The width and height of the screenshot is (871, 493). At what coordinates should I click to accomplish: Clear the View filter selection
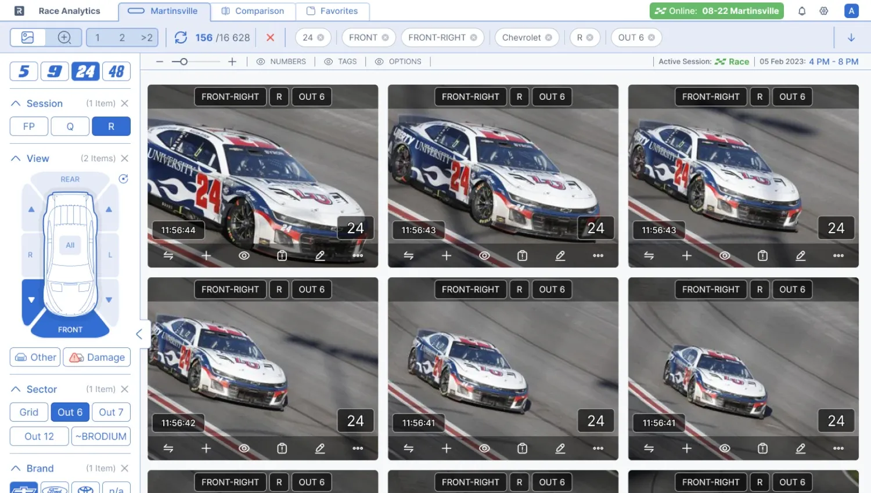tap(124, 158)
